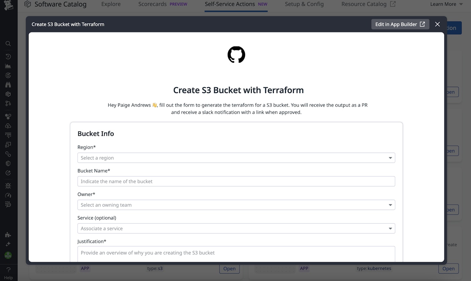This screenshot has height=281, width=471.
Task: Click the type:s3 tag text
Action: pos(155,269)
